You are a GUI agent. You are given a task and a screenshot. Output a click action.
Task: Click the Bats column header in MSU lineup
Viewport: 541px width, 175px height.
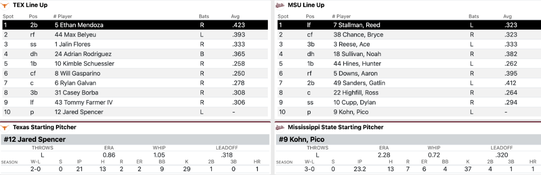pyautogui.click(x=474, y=17)
